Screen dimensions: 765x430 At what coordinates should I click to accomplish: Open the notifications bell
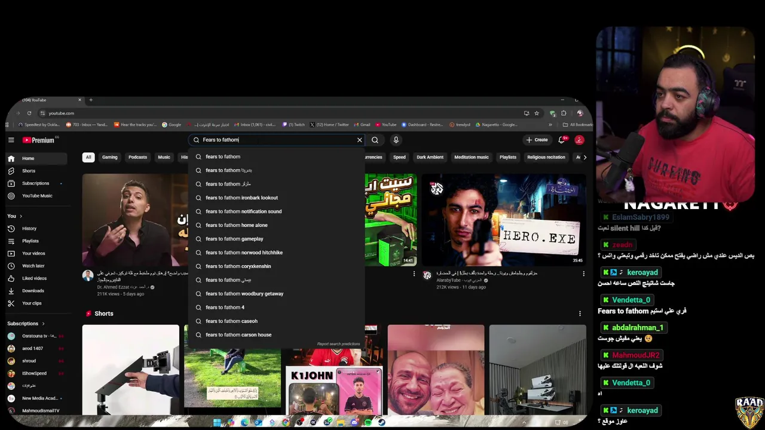click(562, 140)
